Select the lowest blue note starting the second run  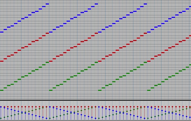(x=51, y=32)
